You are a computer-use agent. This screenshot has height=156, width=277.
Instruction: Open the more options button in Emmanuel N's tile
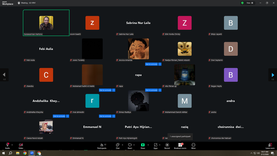click(114, 116)
